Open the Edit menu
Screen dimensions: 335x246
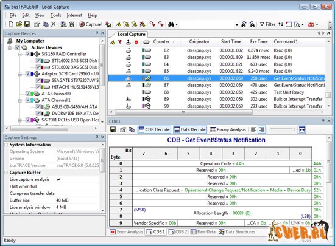[x=26, y=15]
